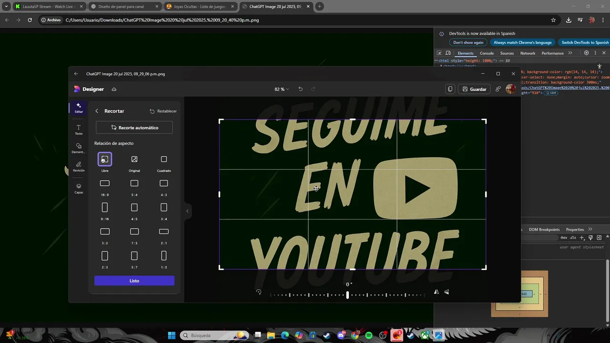Open the user profile avatar in Designer
Screen dimensions: 610x343
(510, 89)
